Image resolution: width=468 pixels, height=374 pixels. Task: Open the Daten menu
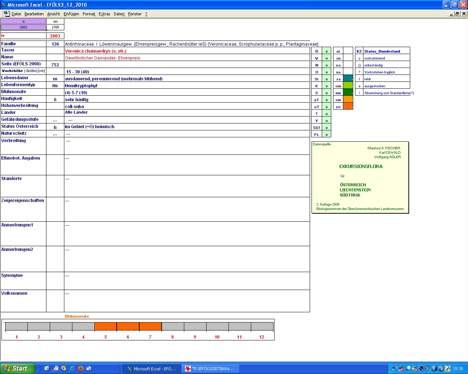point(119,14)
